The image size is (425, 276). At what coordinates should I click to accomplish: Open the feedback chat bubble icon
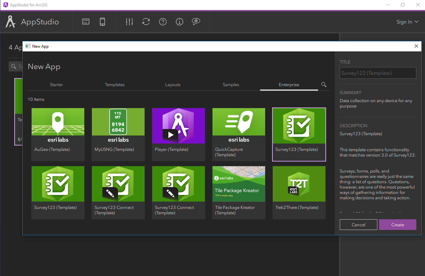pos(196,22)
